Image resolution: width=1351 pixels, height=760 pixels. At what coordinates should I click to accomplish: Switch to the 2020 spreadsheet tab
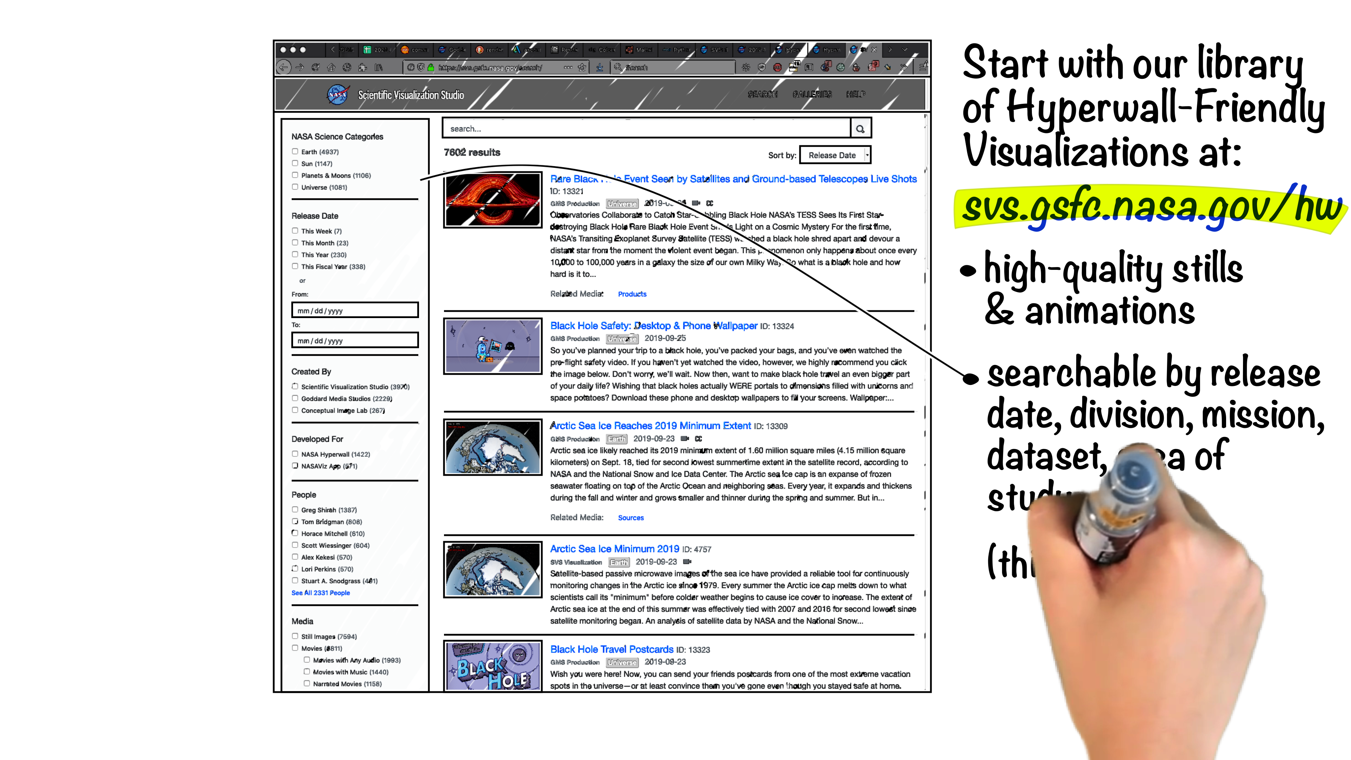pyautogui.click(x=376, y=50)
